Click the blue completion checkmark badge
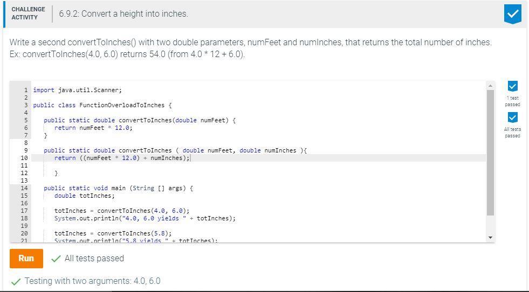This screenshot has width=529, height=292. click(512, 15)
